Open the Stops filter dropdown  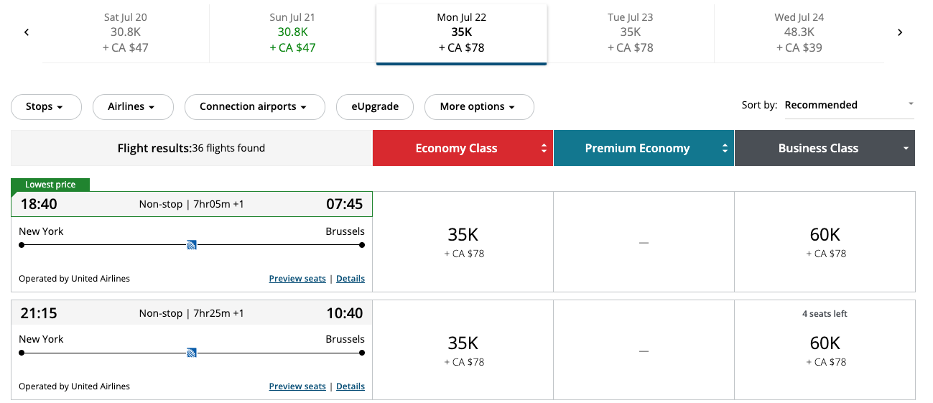[x=45, y=107]
